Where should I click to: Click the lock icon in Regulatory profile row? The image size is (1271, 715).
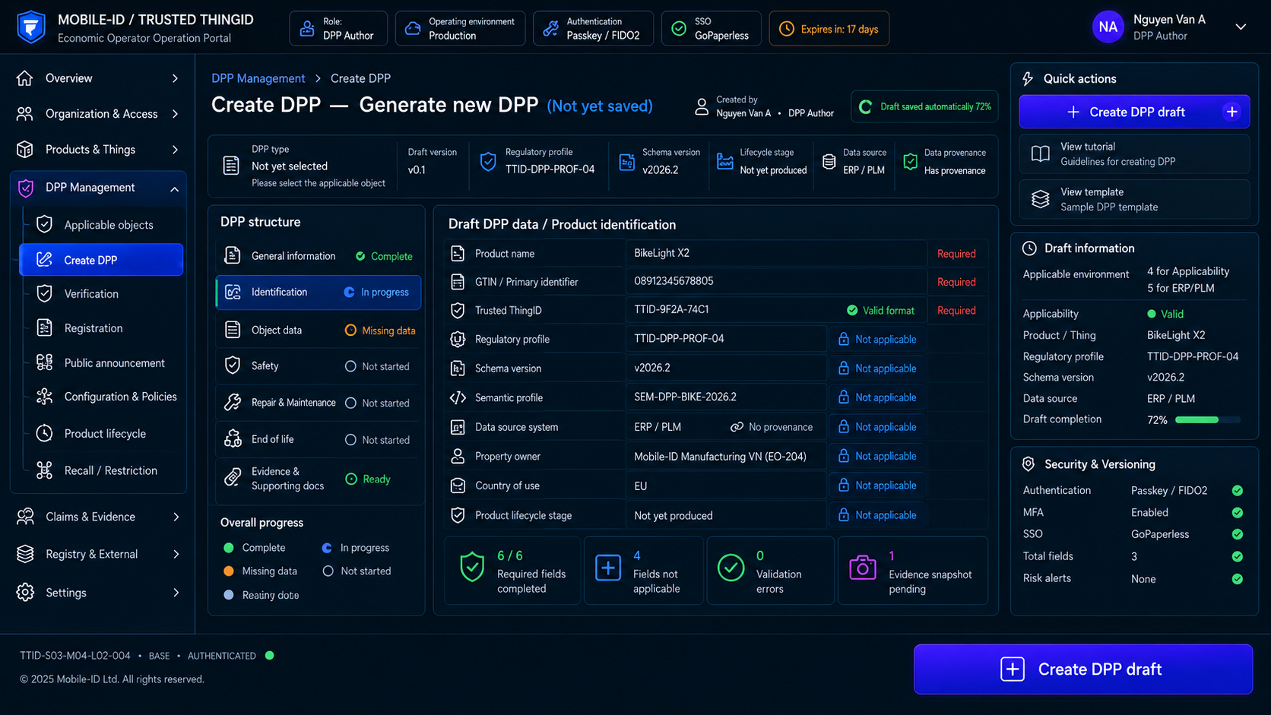pyautogui.click(x=843, y=339)
